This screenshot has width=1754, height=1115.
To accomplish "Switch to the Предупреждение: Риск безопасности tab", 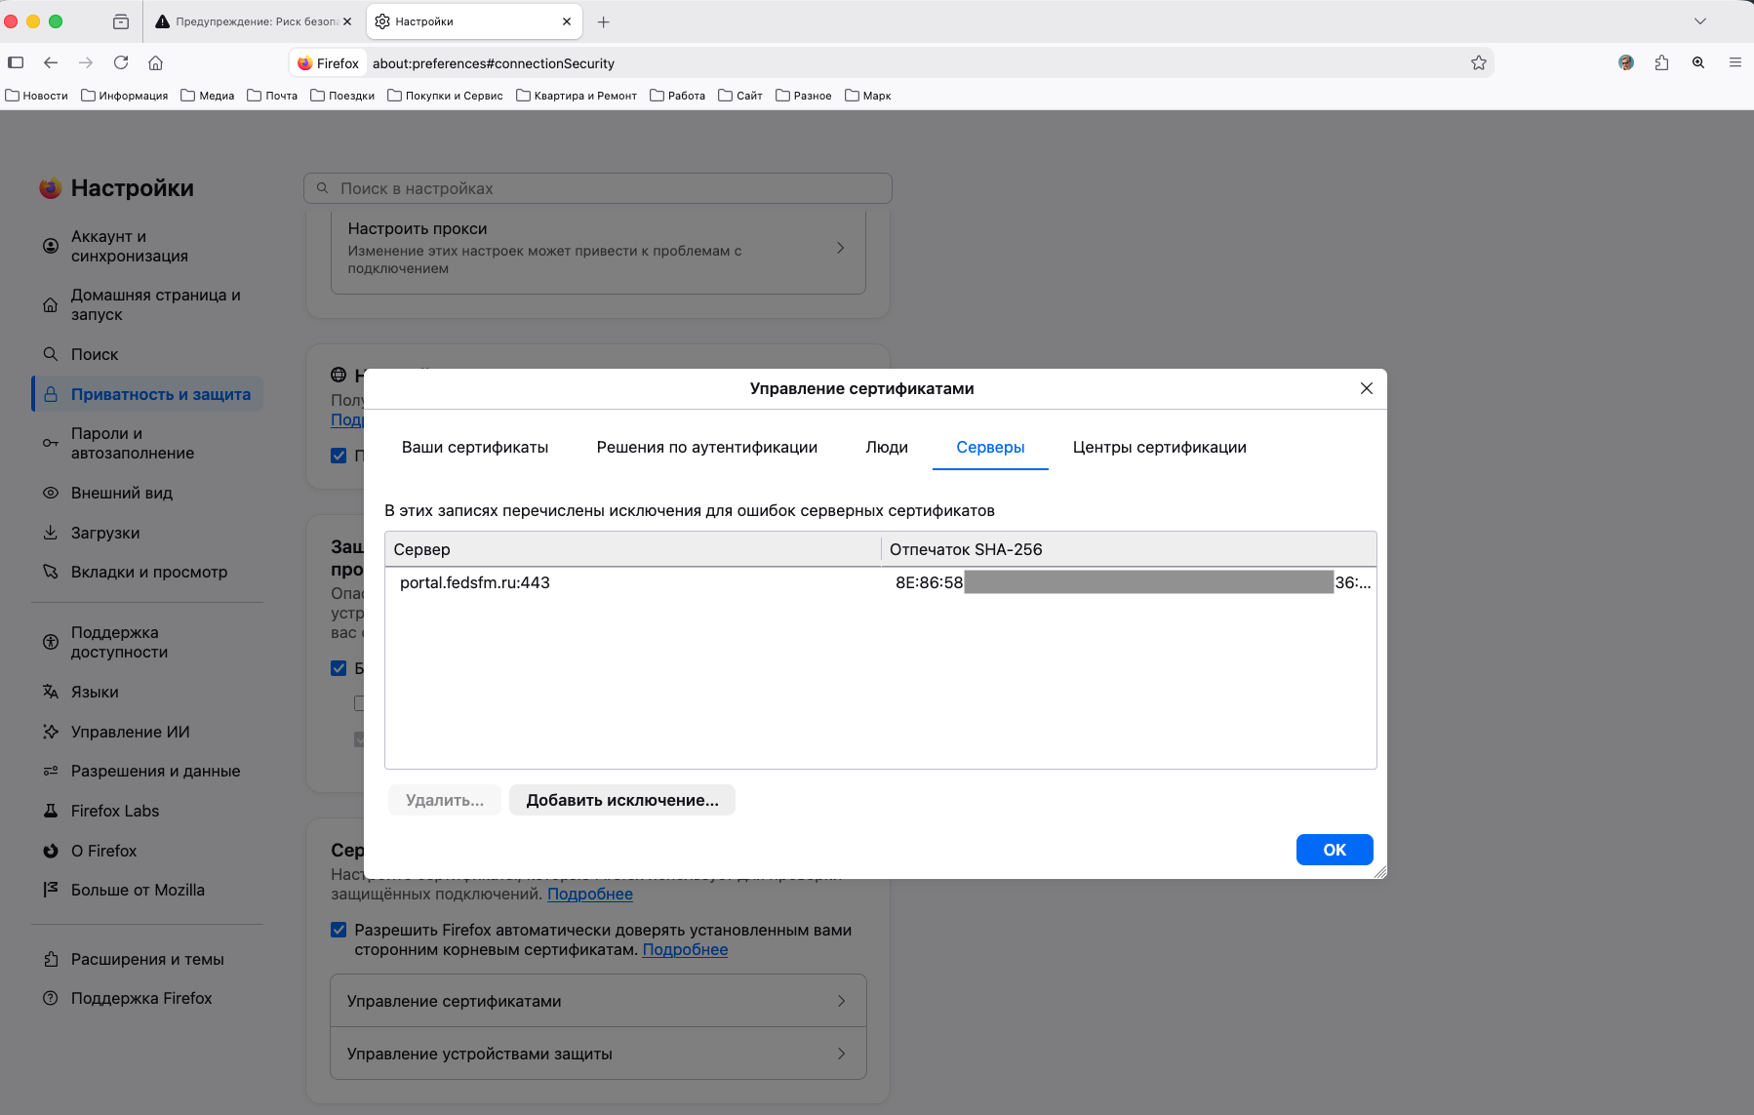I will coord(254,21).
